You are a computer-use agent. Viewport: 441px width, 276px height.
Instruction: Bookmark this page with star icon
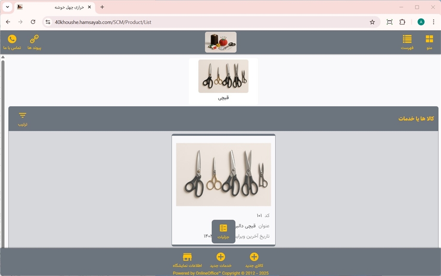372,22
